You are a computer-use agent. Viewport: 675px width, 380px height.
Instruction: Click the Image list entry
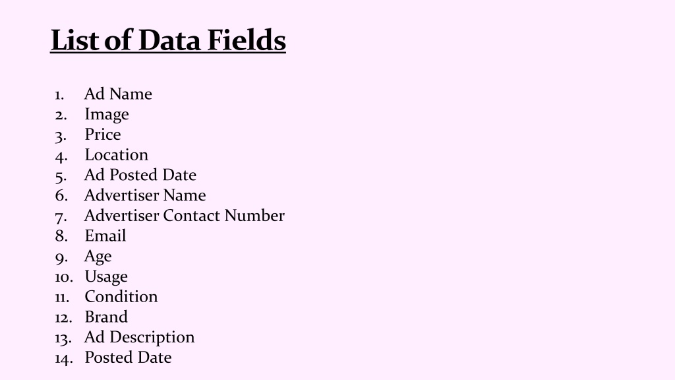(106, 114)
